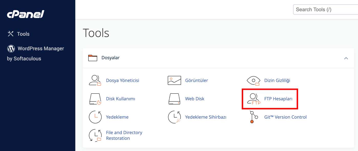Click the Dosya Yöneticisi icon
Viewport: 358px width, 151px height.
[95, 80]
